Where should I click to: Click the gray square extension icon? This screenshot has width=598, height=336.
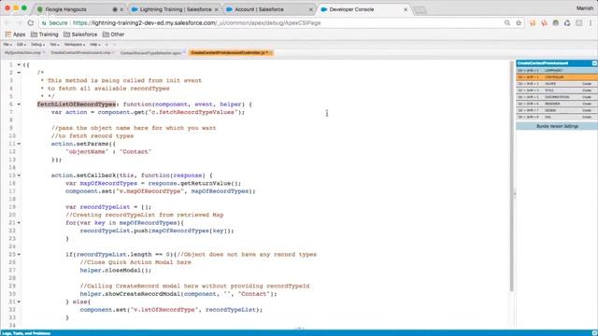click(x=579, y=22)
